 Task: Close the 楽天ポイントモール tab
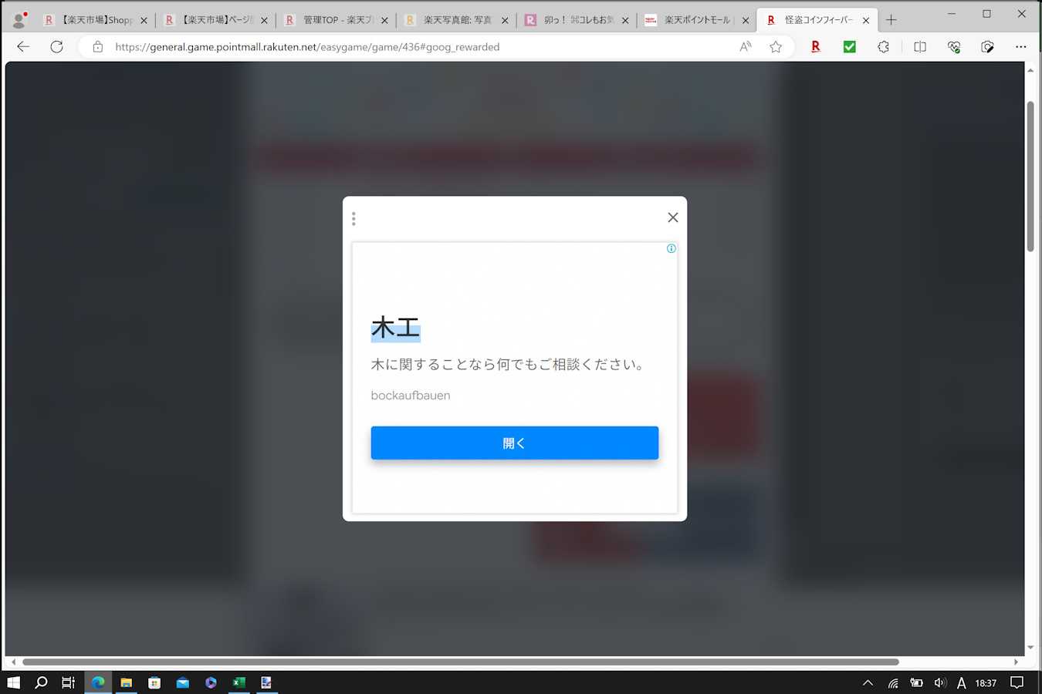click(746, 21)
